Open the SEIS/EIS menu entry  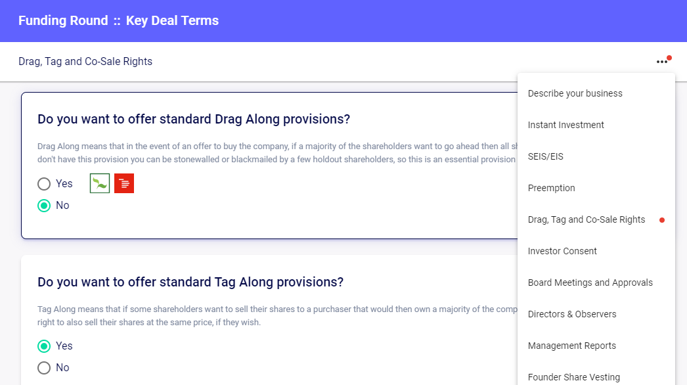pyautogui.click(x=545, y=156)
